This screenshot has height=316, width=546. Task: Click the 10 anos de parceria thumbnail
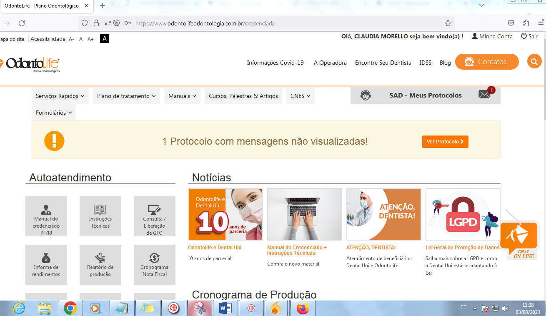tap(225, 214)
